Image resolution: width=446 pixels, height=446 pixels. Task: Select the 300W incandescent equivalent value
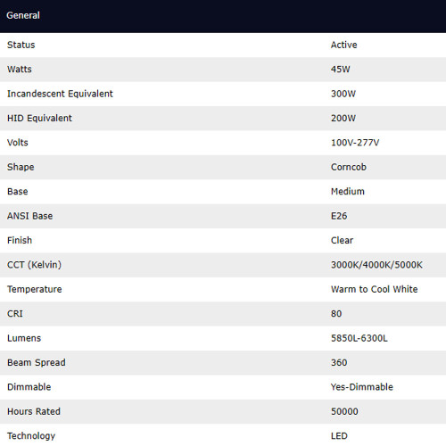pos(343,94)
